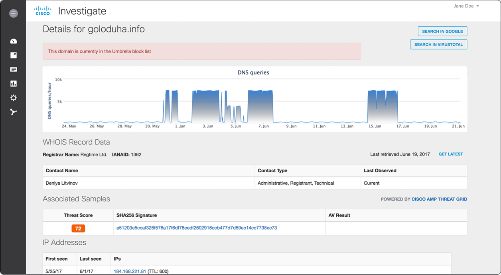
Task: Open the settings gear sidebar icon
Action: coord(14,98)
